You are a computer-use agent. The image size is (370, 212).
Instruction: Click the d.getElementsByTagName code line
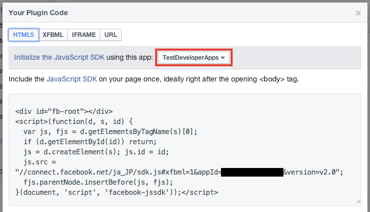click(x=110, y=132)
